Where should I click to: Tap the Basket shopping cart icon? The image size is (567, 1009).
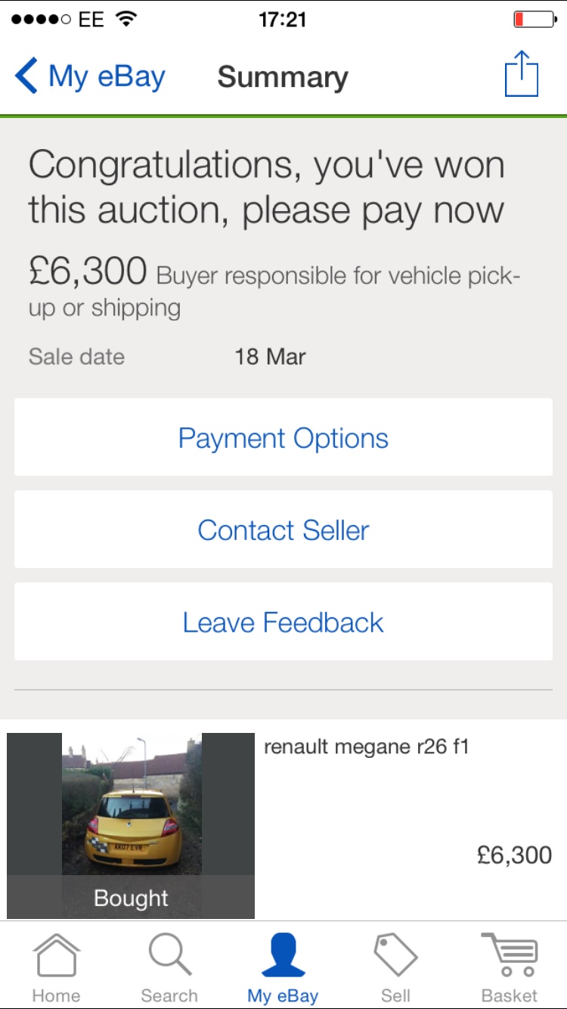tap(510, 955)
